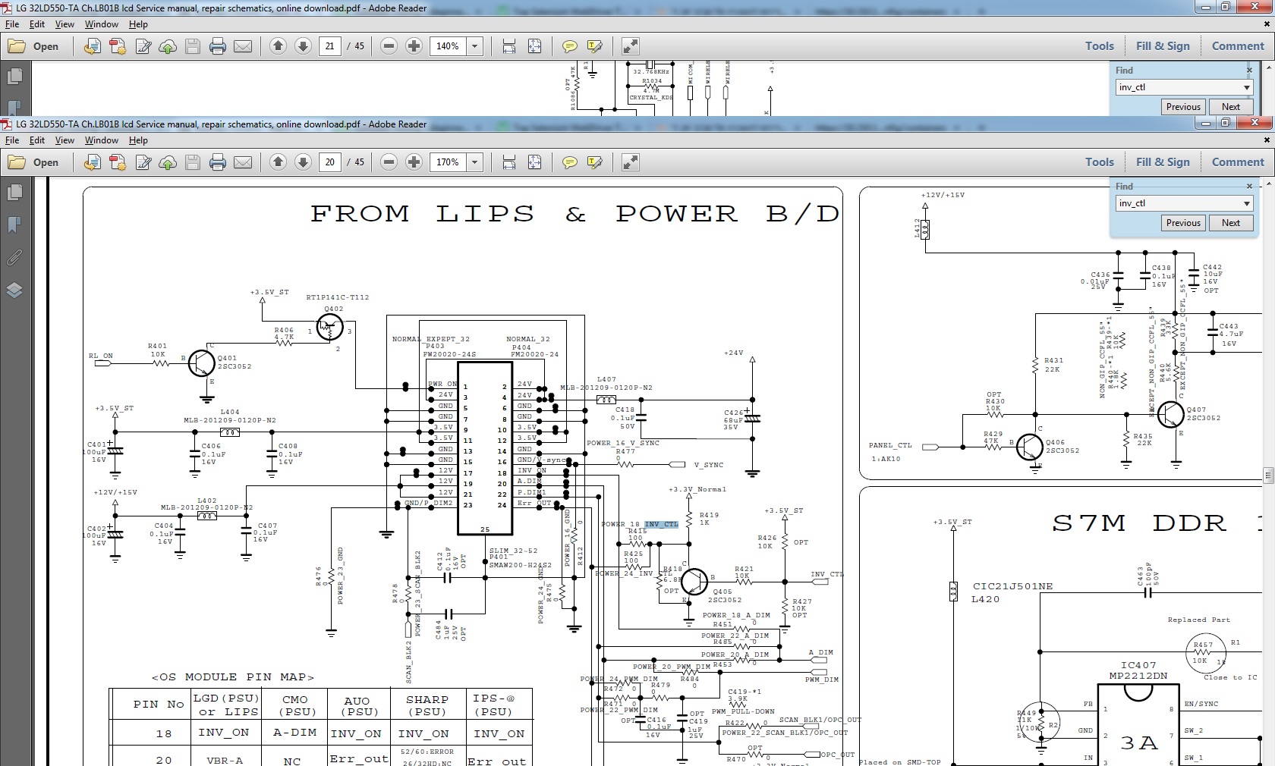Open the Fill & Sign pane in the page-20 window
The image size is (1275, 766).
pyautogui.click(x=1162, y=162)
